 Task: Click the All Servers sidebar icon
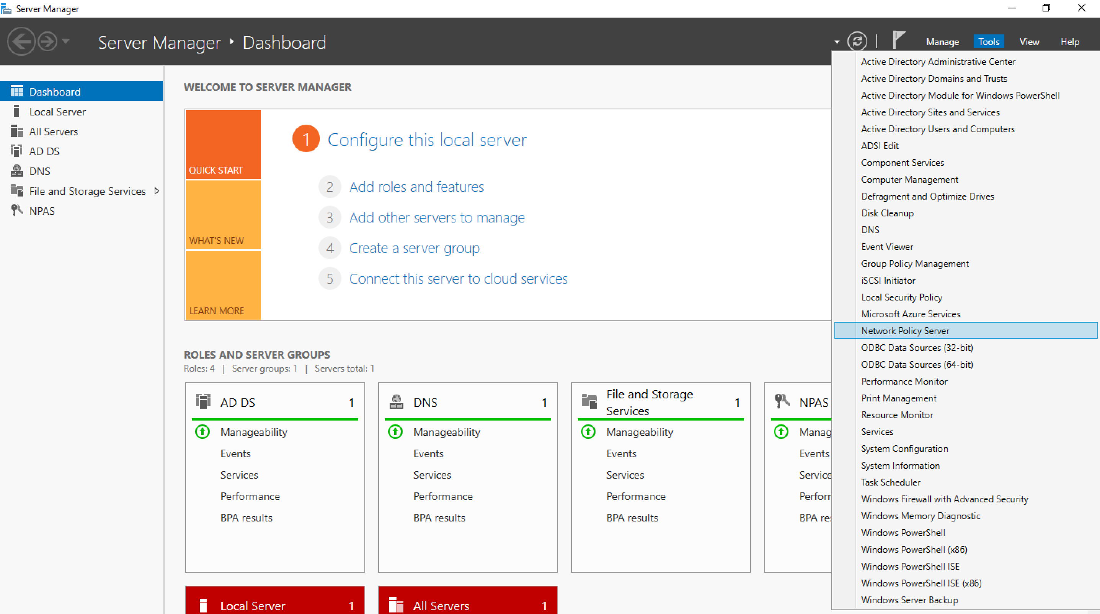pos(16,131)
